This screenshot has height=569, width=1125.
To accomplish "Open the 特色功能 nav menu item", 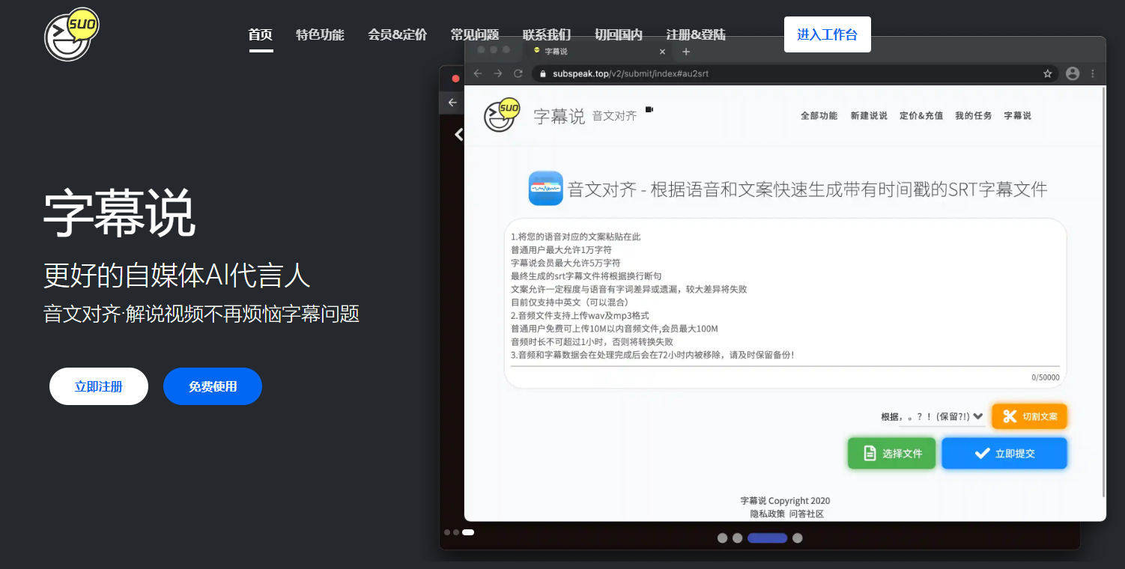I will (320, 34).
